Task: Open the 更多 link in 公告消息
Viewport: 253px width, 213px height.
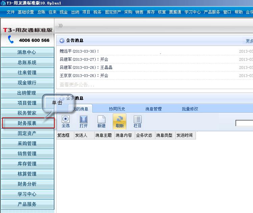Action: point(249,41)
